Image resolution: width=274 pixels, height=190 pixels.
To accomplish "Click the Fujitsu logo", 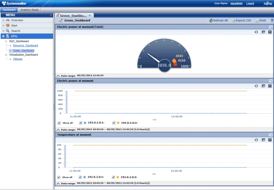I will click(x=268, y=4).
